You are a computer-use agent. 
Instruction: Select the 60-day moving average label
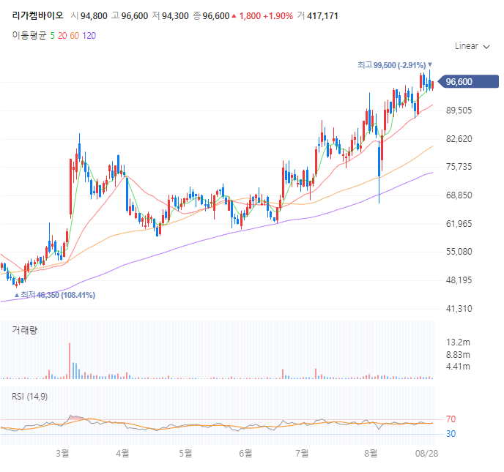click(x=74, y=36)
